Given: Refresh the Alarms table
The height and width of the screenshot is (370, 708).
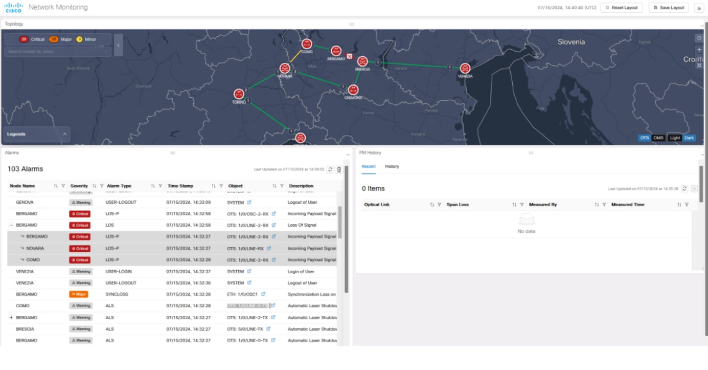Looking at the screenshot, I should [330, 169].
